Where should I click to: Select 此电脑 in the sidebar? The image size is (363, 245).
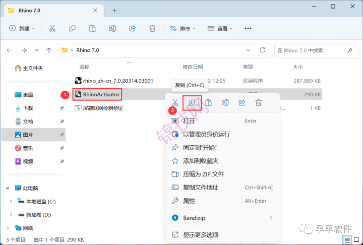26,188
